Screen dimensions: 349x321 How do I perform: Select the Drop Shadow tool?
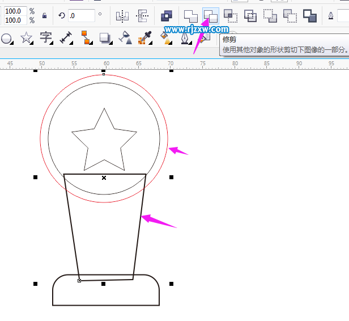[x=105, y=39]
